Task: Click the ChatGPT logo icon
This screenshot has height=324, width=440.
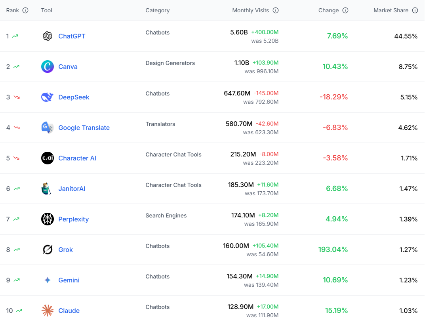Action: pos(48,36)
